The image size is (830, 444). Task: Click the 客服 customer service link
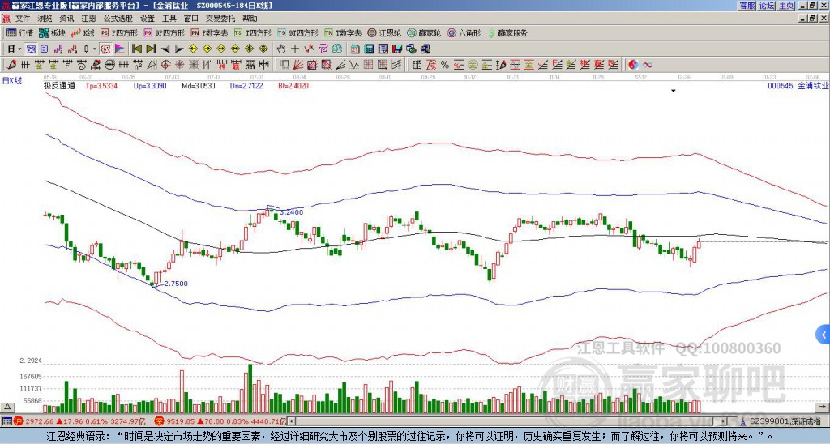[x=747, y=6]
